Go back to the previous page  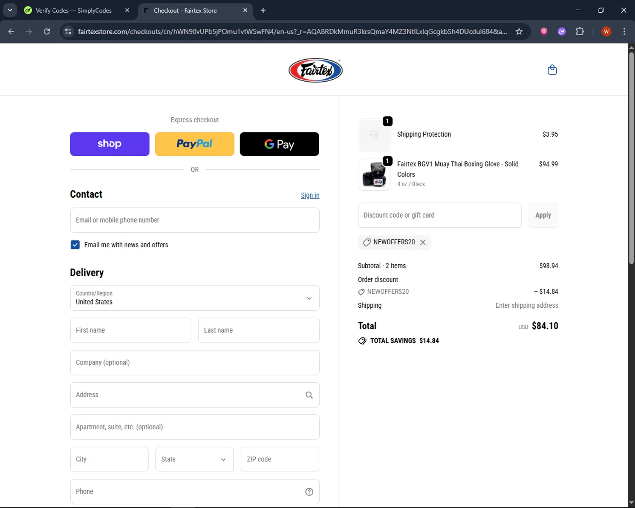coord(11,31)
